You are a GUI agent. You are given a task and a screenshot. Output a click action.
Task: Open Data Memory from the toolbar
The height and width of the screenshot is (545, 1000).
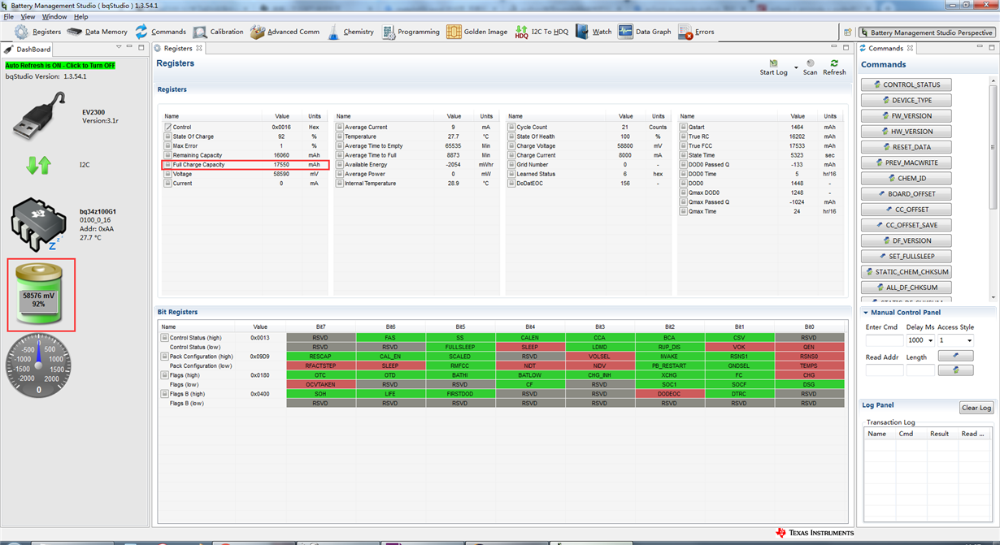click(97, 32)
